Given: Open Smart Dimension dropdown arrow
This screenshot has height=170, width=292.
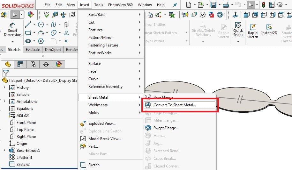Looking at the screenshot, I should [12, 42].
